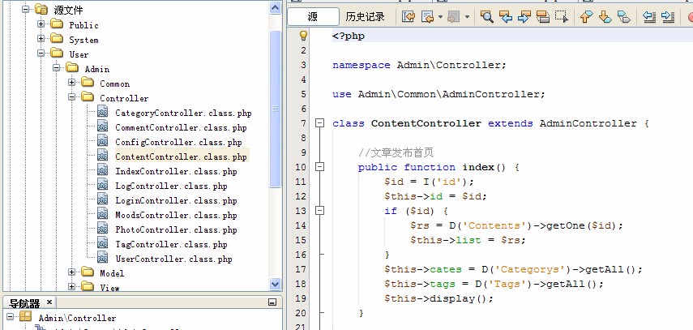The height and width of the screenshot is (330, 693).
Task: Toggle rectangular selection mode
Action: click(x=562, y=17)
